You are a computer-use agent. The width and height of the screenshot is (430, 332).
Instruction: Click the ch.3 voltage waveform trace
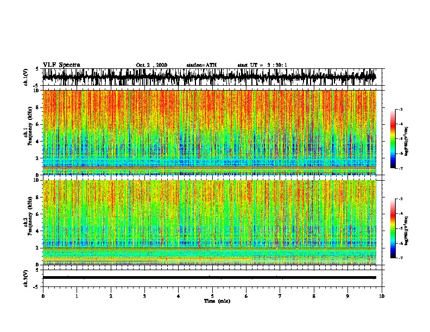pos(210,278)
